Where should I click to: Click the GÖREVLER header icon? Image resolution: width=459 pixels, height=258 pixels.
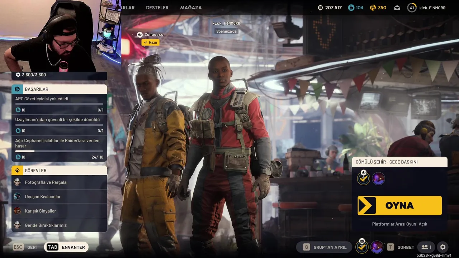point(17,170)
